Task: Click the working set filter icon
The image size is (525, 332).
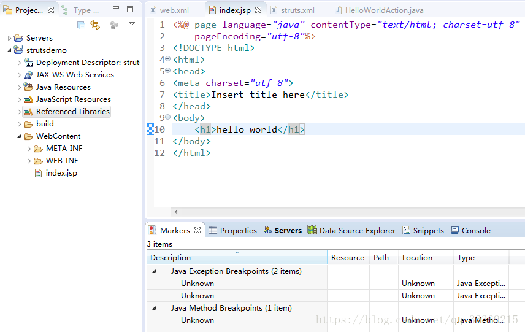Action: [114, 25]
